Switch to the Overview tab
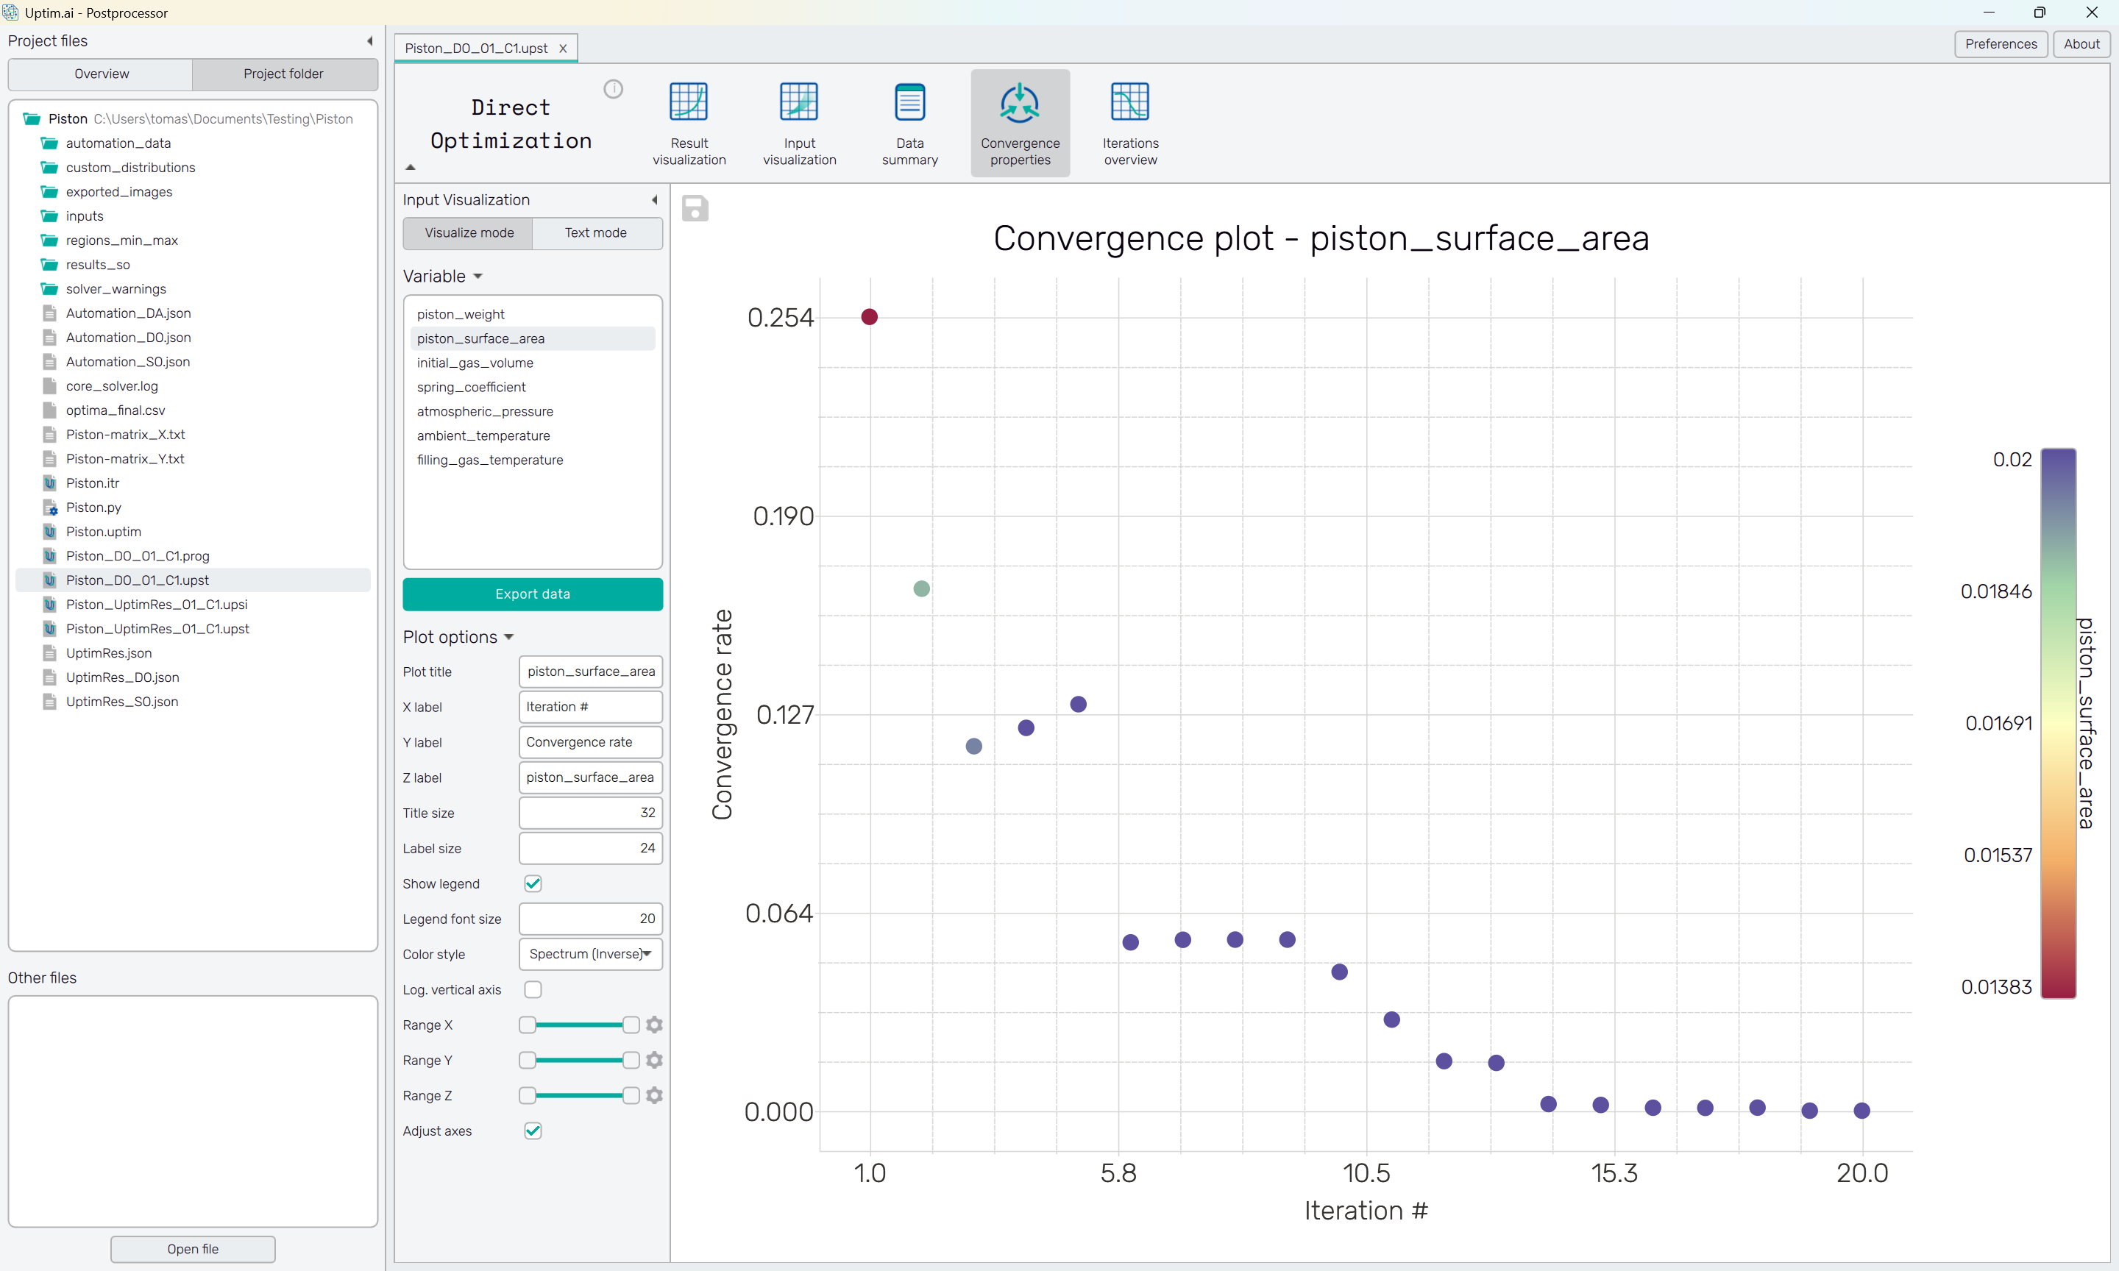 [x=101, y=74]
